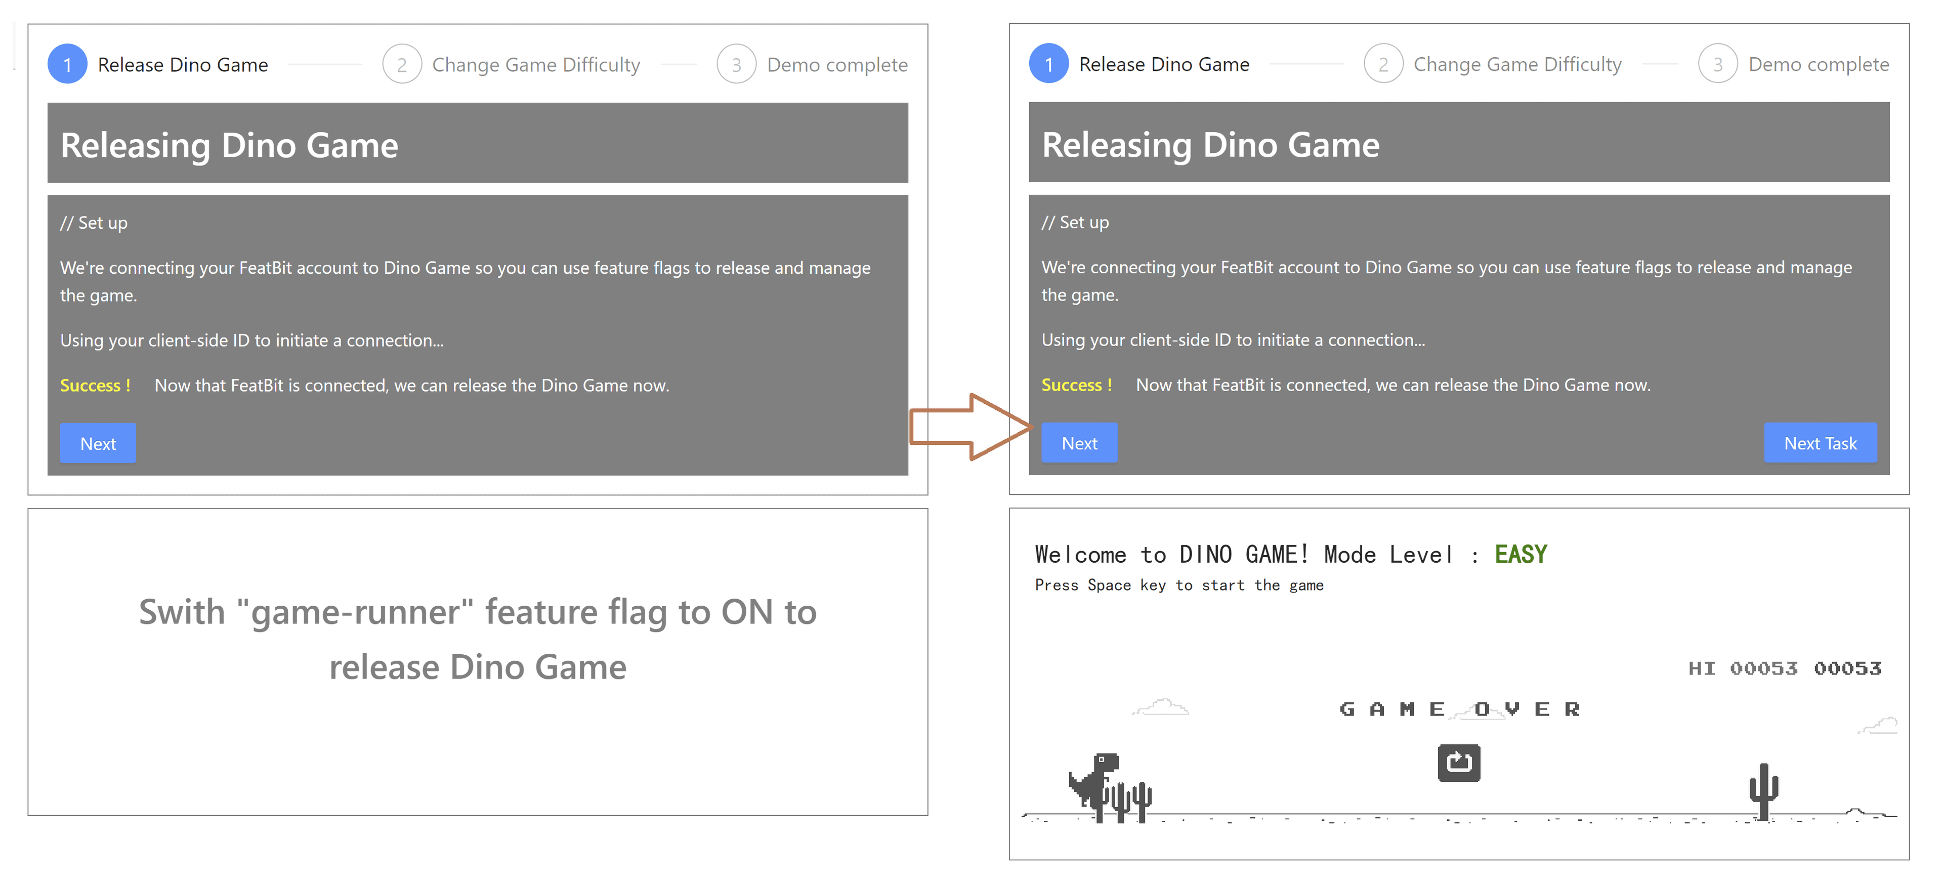Click step 1 circle in left panel

[67, 65]
